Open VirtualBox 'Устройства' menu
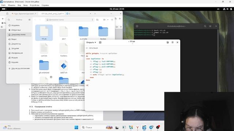This screenshot has height=131, width=234. click(x=34, y=5)
